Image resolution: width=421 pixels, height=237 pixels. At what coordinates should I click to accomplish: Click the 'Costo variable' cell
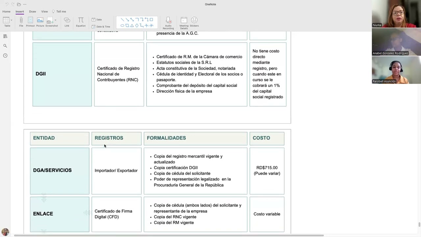(x=267, y=214)
